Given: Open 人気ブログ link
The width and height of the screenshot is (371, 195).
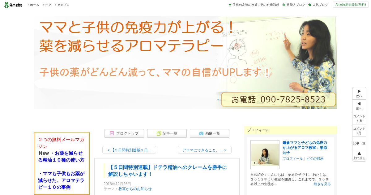Looking at the screenshot, I should coord(320,5).
